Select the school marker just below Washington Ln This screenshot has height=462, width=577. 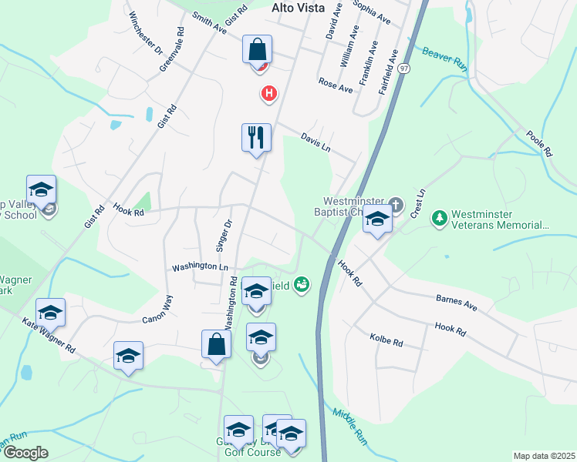pos(256,292)
